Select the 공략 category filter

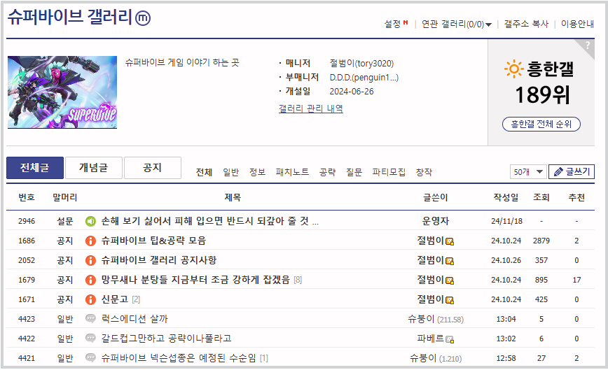click(x=327, y=172)
